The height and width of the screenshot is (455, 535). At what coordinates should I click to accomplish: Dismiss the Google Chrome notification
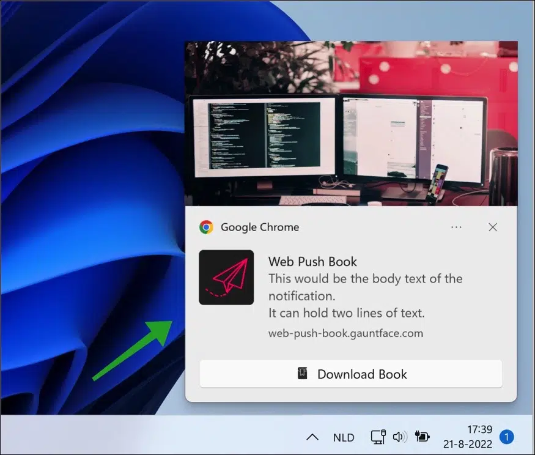point(493,227)
